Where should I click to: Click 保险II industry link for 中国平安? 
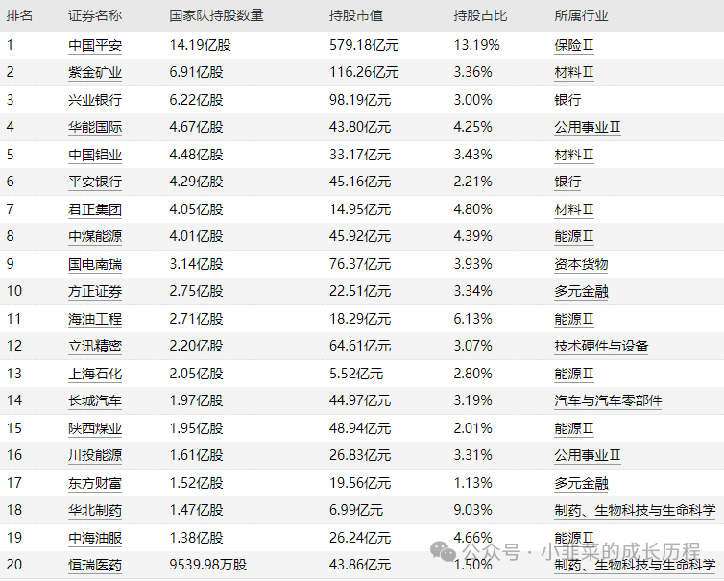574,45
